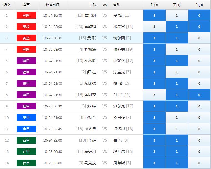Toggle win (3) for match 2 富勒姆
Viewport: 211px width, 169px height.
pos(154,27)
